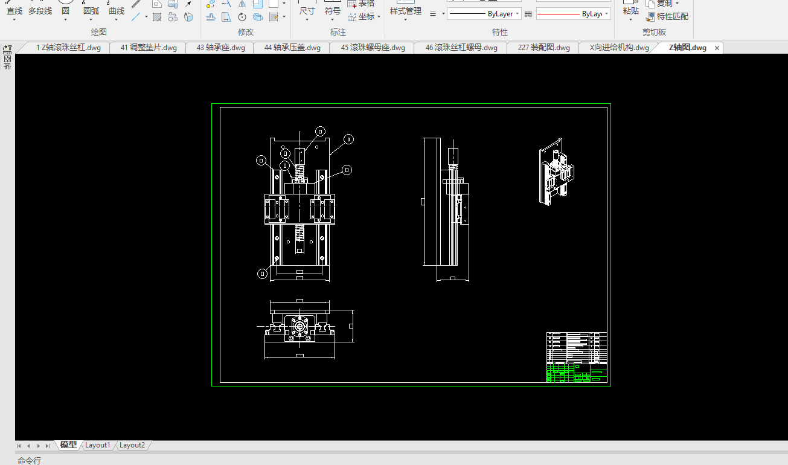This screenshot has width=788, height=465.
Task: Open the Style Manager (样式管理) dropdown
Action: coord(405,20)
